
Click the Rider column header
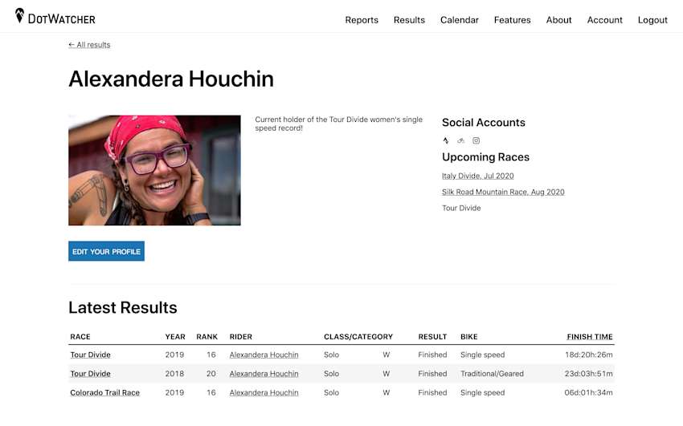[241, 336]
